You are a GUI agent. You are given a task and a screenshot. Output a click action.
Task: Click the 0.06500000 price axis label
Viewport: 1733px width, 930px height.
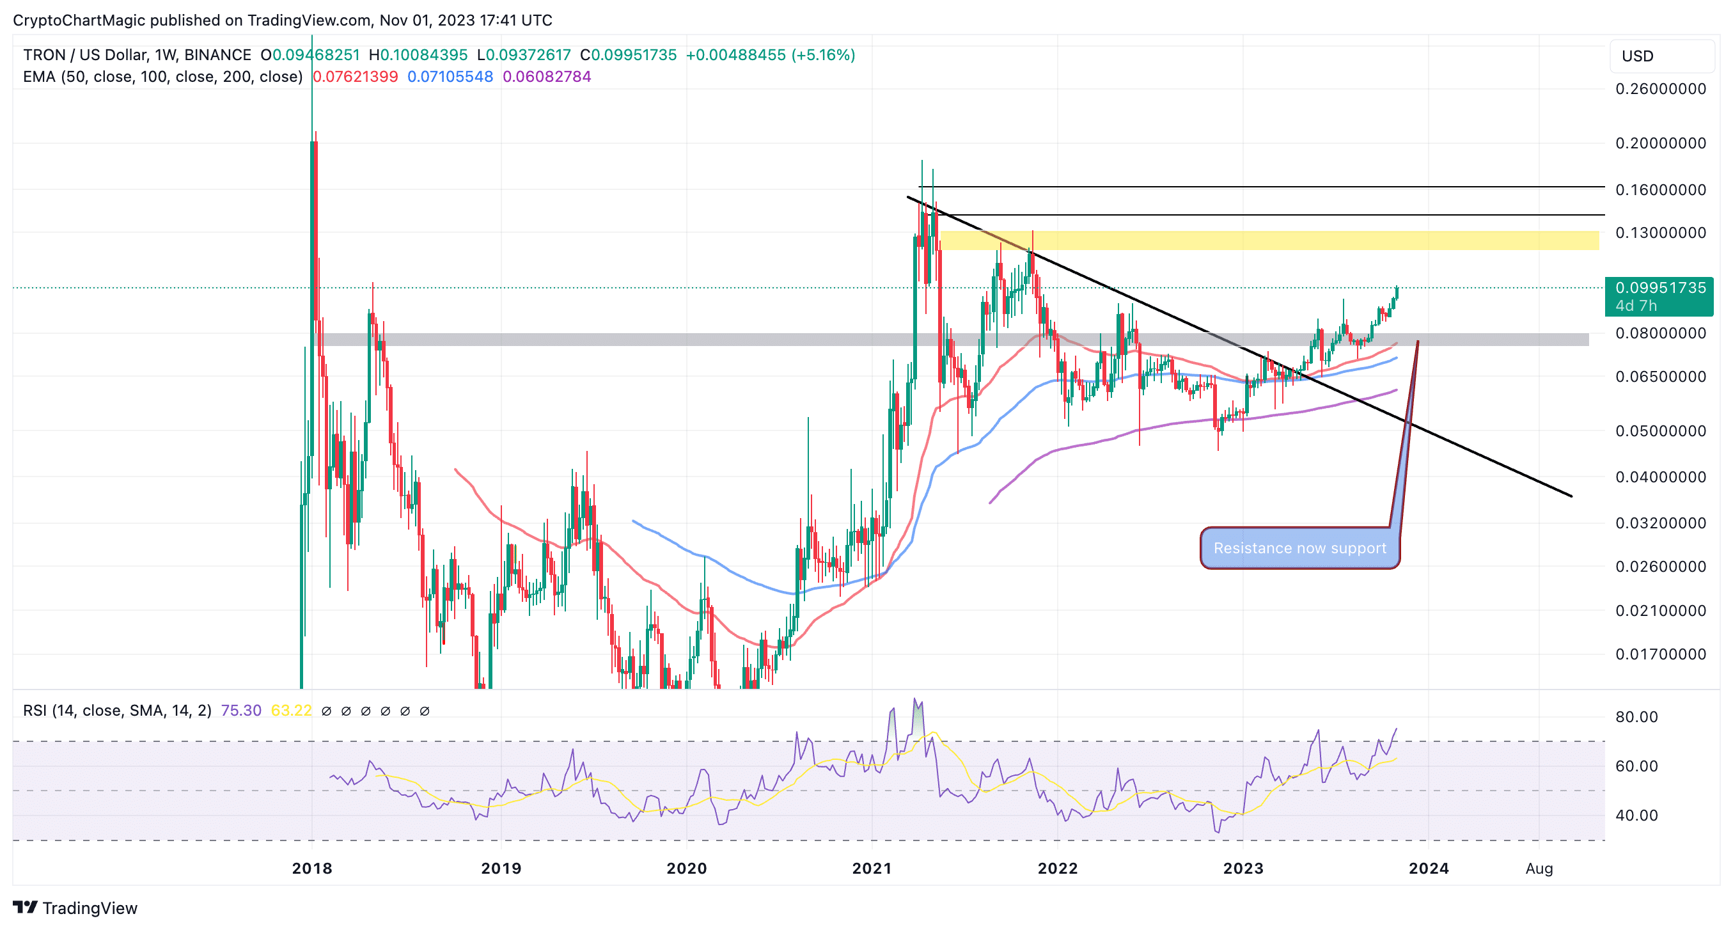coord(1660,377)
